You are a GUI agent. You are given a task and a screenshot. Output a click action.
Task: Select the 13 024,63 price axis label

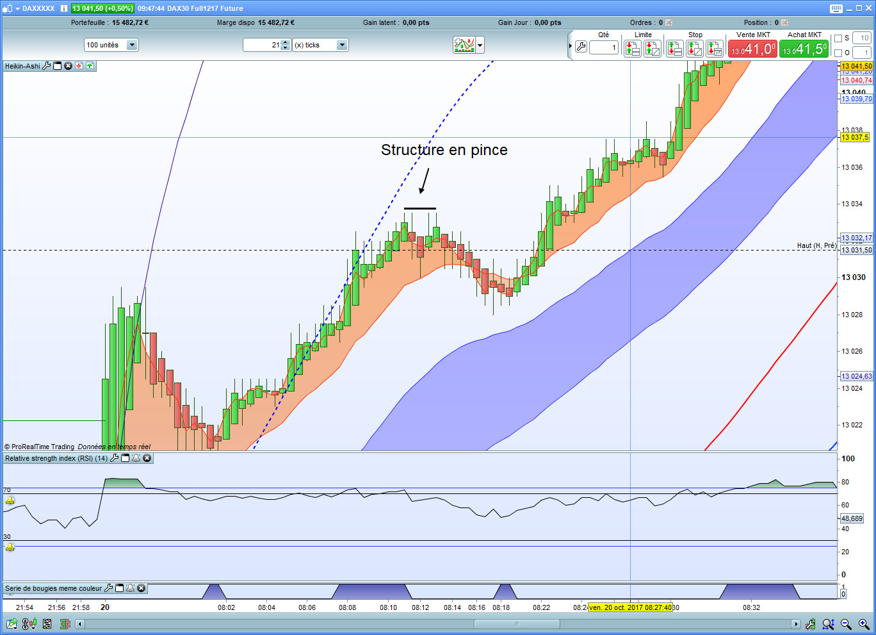856,376
